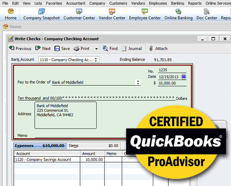
Task: Open the Find check search
Action: [110, 48]
